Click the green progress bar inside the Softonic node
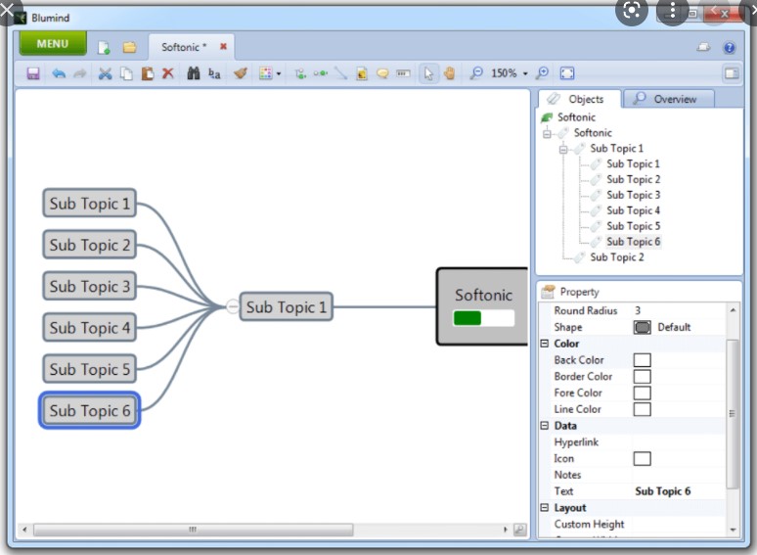Image resolution: width=757 pixels, height=555 pixels. [x=483, y=318]
